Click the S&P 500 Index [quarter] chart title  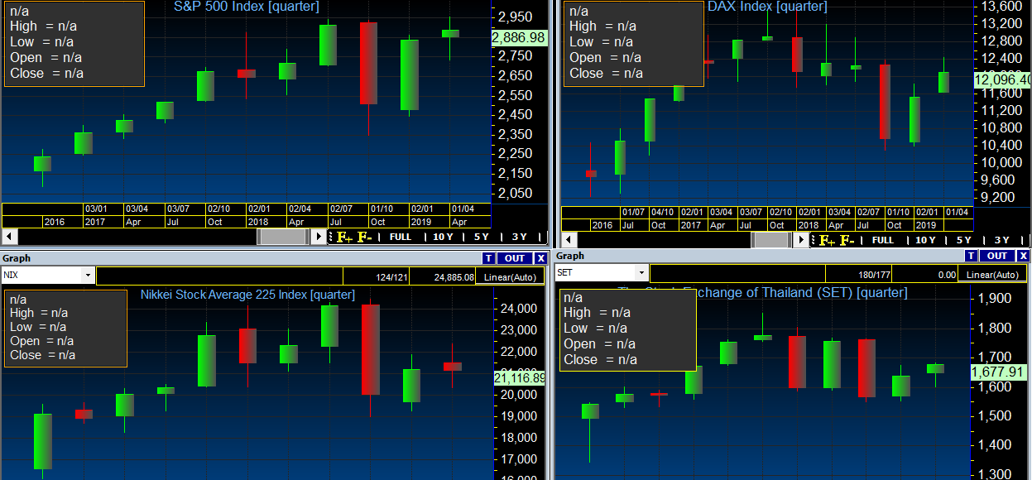[246, 7]
